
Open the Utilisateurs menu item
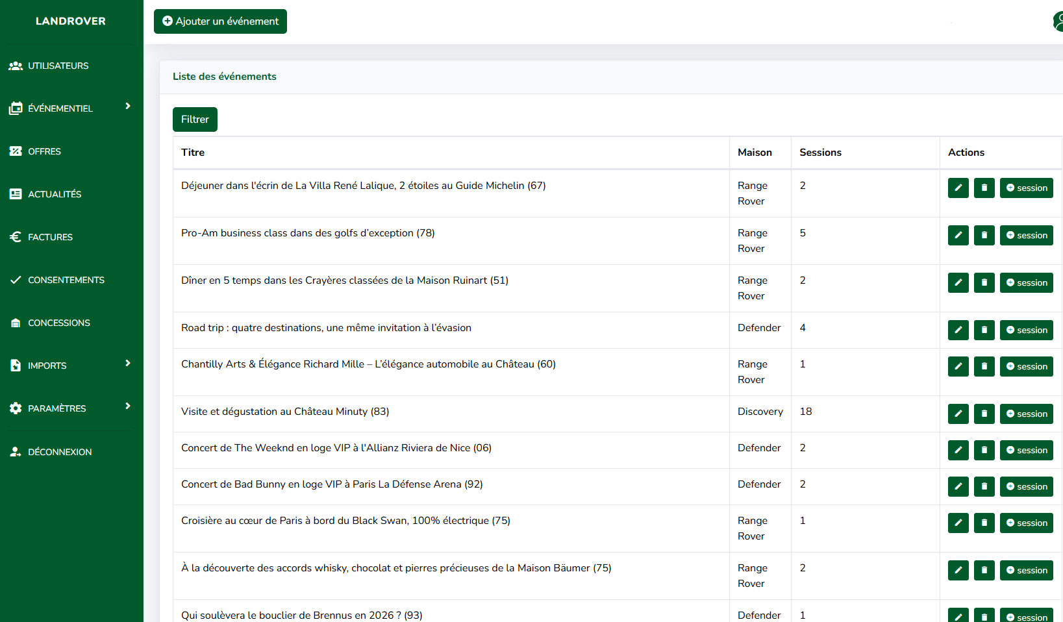[58, 66]
